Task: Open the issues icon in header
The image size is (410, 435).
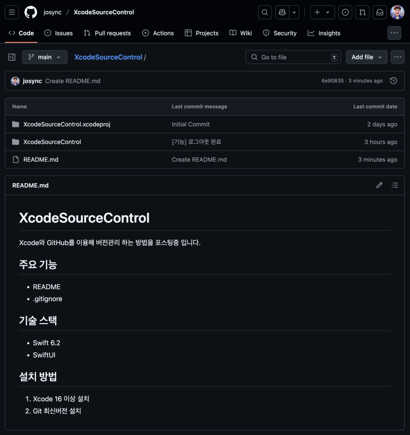Action: pyautogui.click(x=345, y=12)
